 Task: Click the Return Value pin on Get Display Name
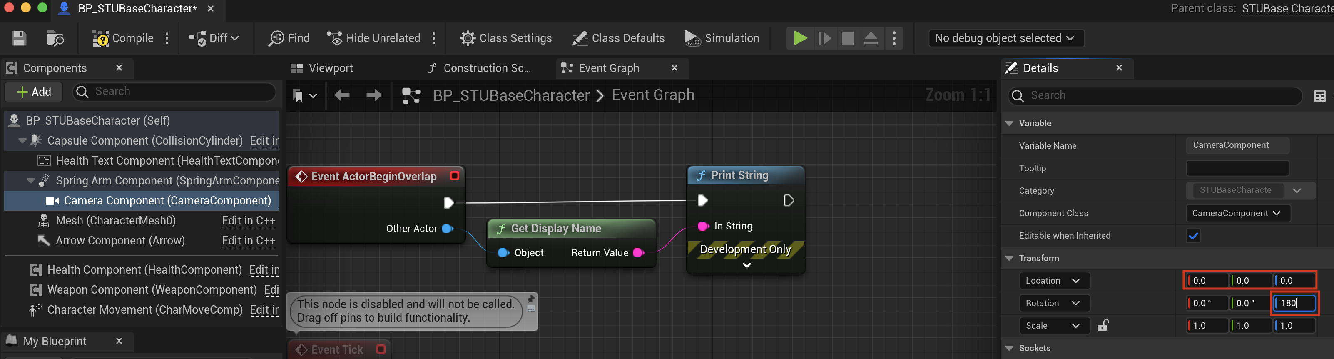[639, 253]
